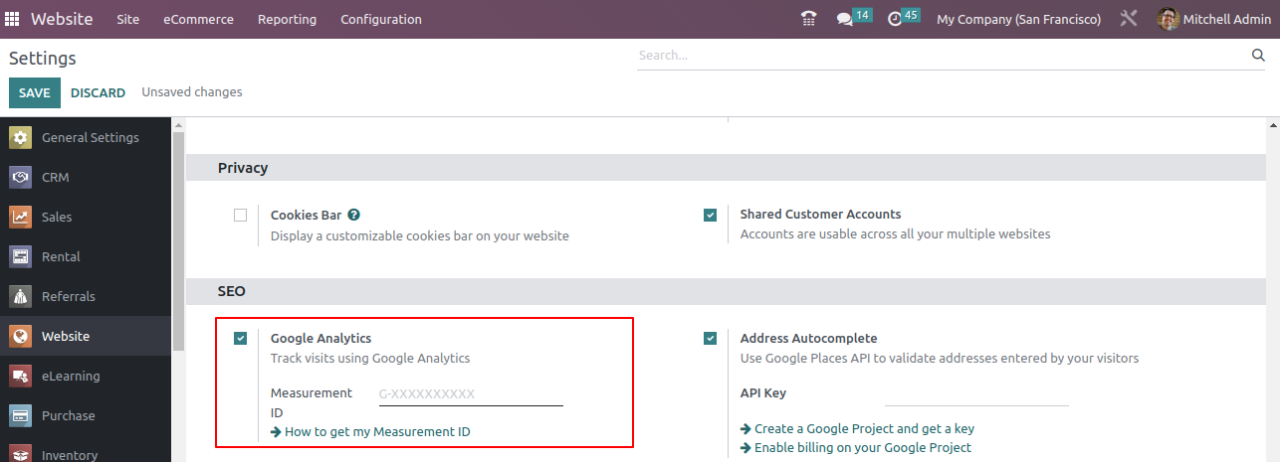
Task: Open the How to get my Measurement ID link
Action: [x=376, y=431]
